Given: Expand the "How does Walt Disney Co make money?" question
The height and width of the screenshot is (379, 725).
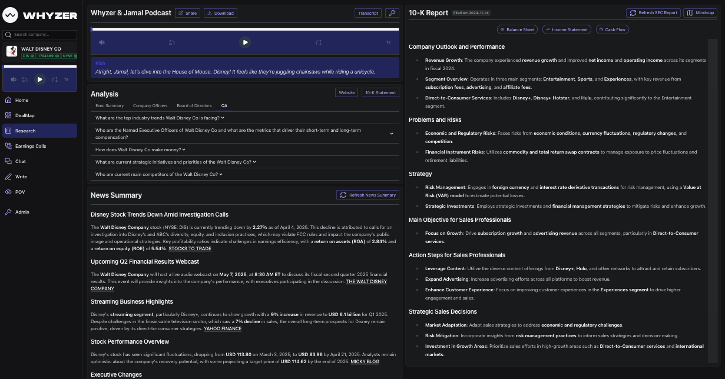Looking at the screenshot, I should coord(140,149).
